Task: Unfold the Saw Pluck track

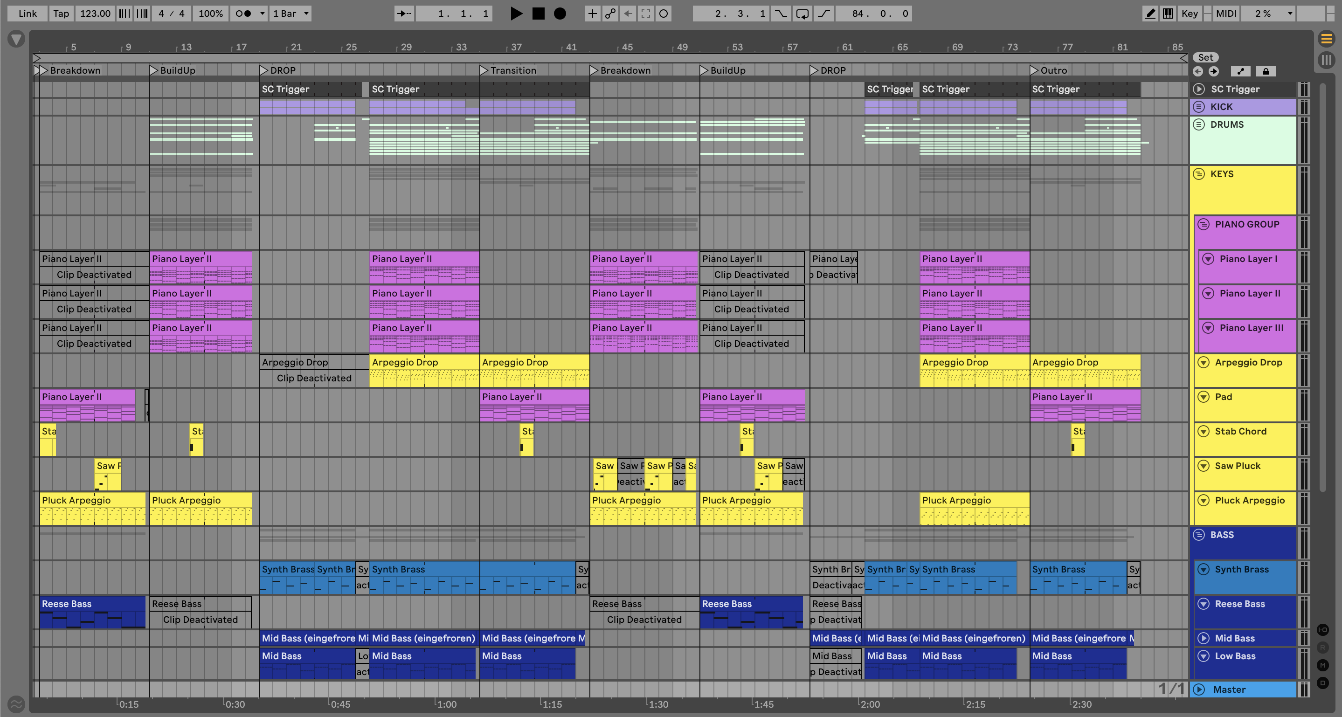Action: coord(1204,466)
